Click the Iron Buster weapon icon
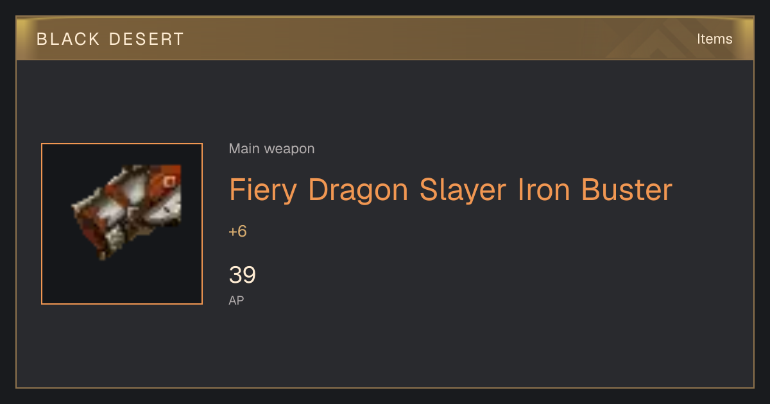Image resolution: width=770 pixels, height=404 pixels. 126,212
